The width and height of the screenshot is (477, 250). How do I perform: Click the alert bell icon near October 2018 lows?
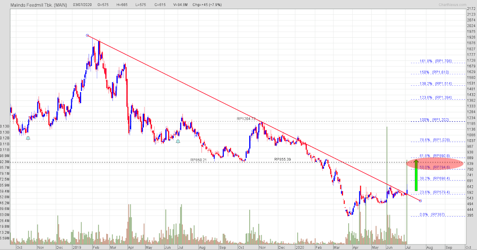28,138
